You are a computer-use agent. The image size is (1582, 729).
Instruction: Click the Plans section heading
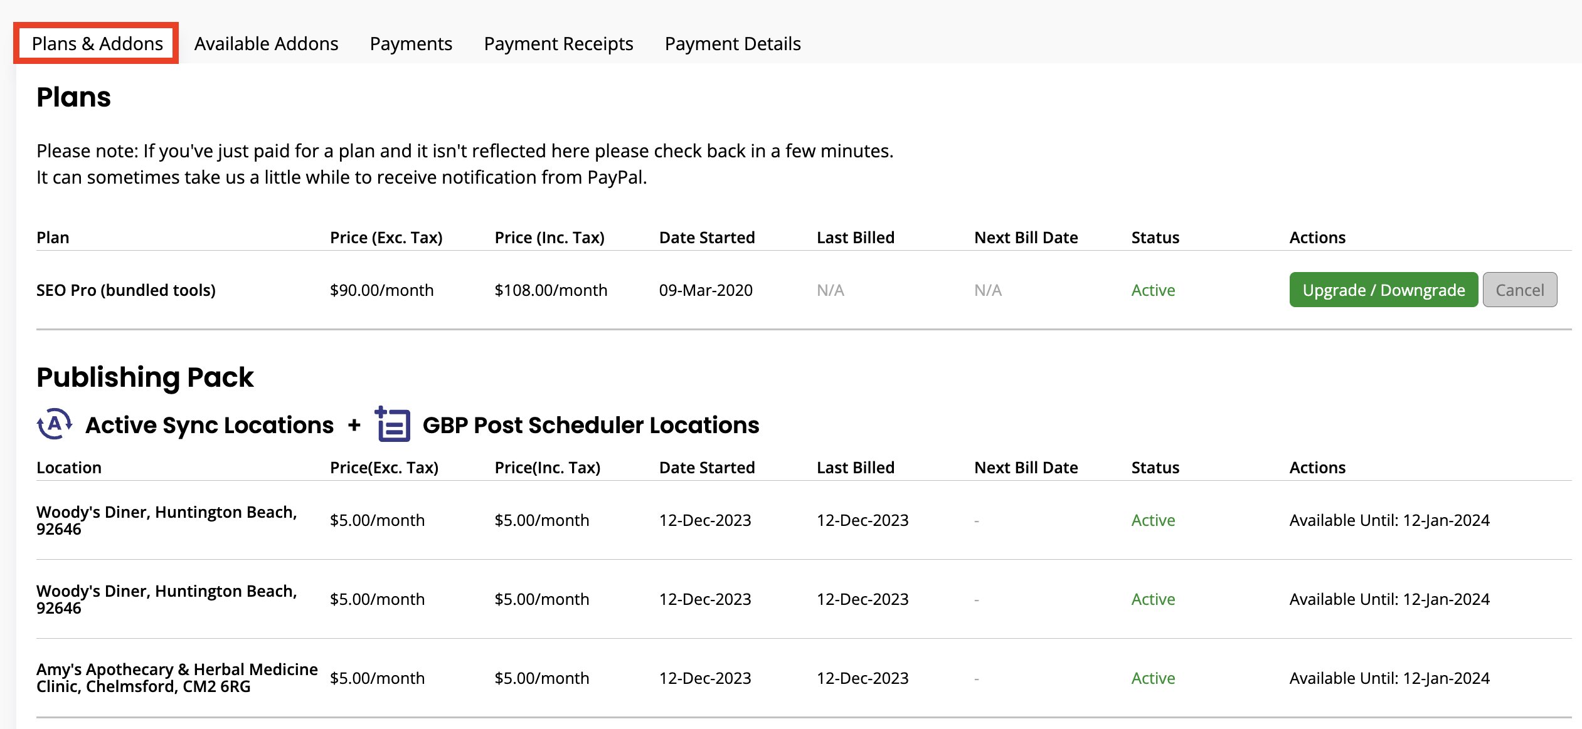click(x=73, y=97)
